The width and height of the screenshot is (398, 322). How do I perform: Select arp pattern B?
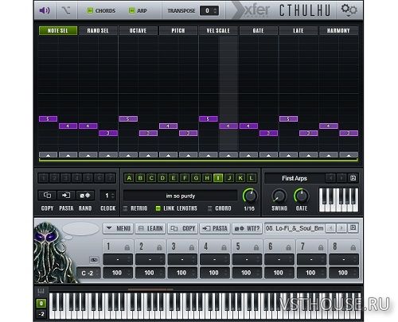(x=140, y=178)
